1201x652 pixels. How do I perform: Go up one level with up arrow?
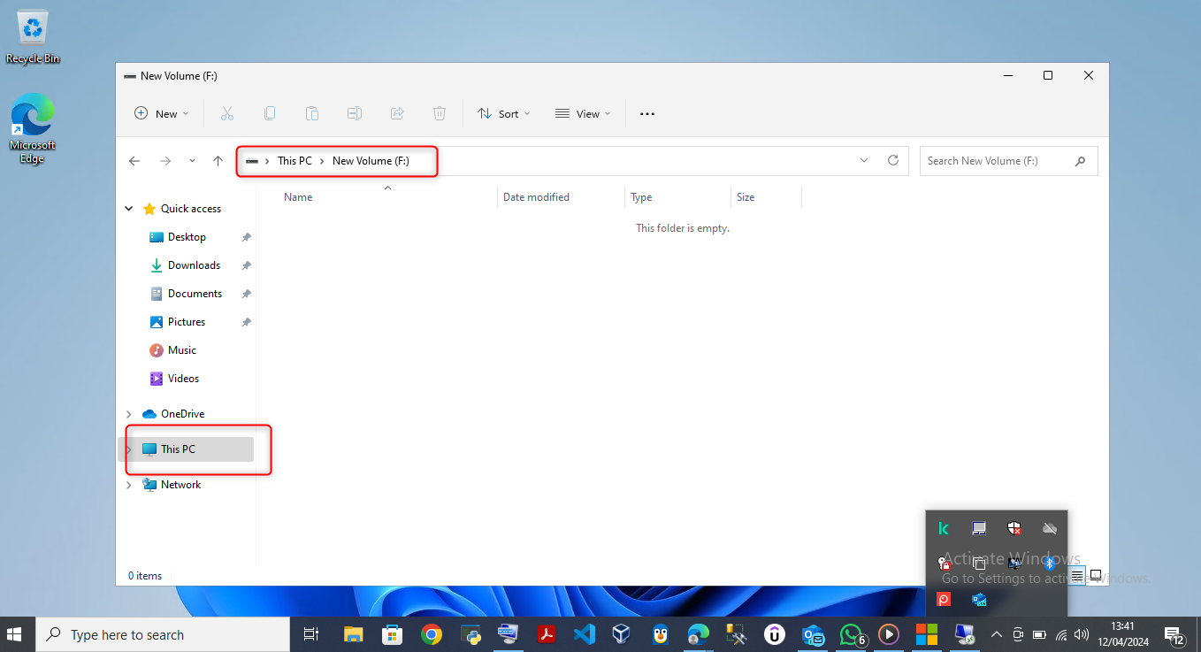click(218, 161)
